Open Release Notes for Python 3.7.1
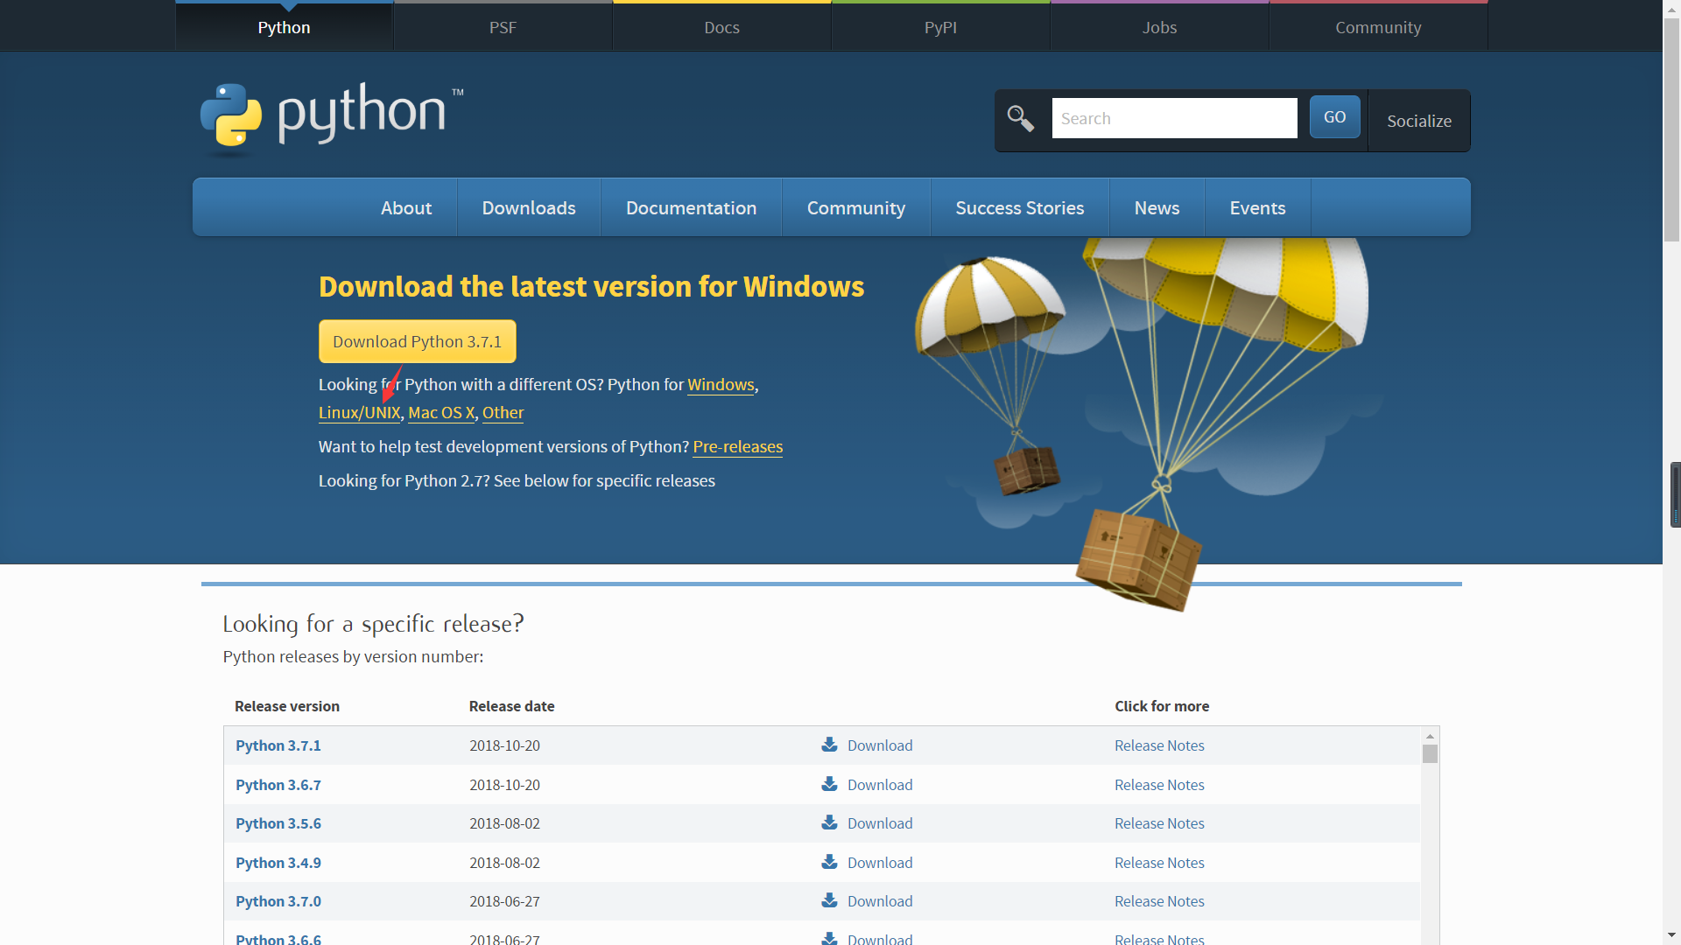Image resolution: width=1681 pixels, height=945 pixels. tap(1159, 745)
